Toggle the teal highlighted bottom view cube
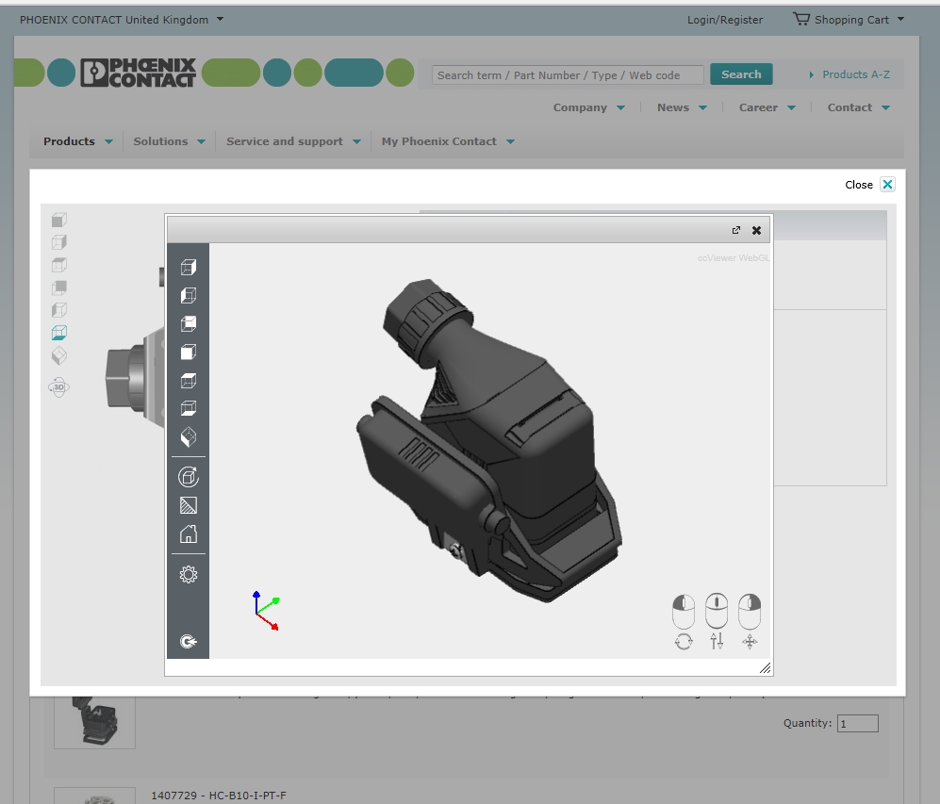 [x=59, y=333]
